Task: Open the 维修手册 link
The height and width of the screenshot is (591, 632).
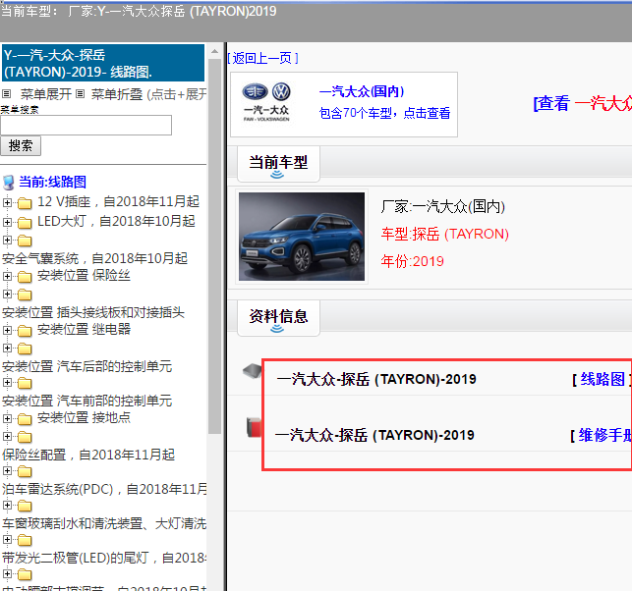Action: pyautogui.click(x=605, y=435)
